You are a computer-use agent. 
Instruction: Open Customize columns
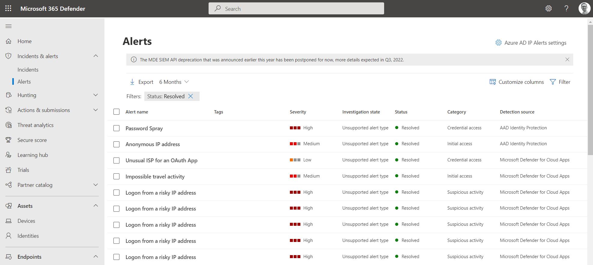(516, 82)
